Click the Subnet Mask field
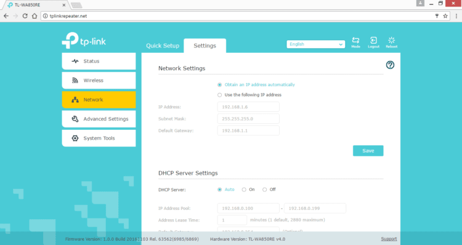Viewport: 462px width, 245px height. [248, 119]
